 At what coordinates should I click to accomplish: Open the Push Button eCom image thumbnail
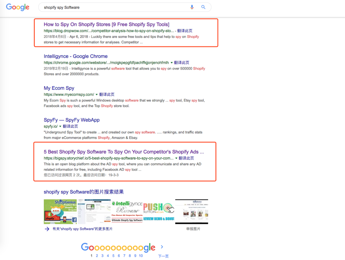coord(159,212)
